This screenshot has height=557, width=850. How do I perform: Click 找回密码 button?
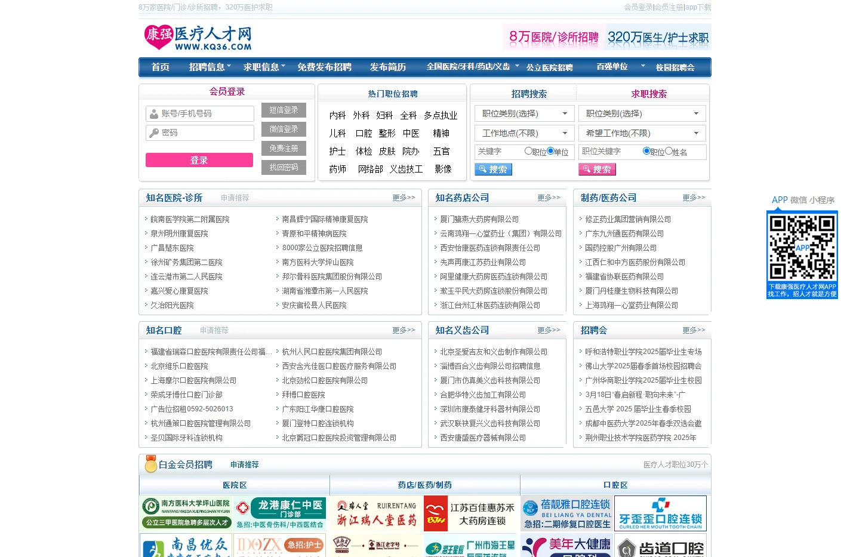click(x=284, y=168)
